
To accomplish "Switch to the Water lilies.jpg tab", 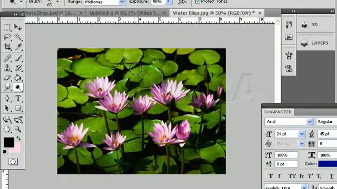I will tap(214, 13).
